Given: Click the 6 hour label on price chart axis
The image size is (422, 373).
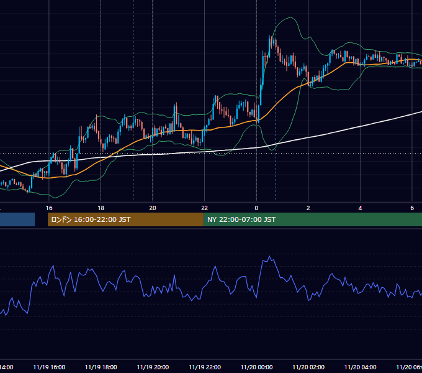Looking at the screenshot, I should pos(412,208).
